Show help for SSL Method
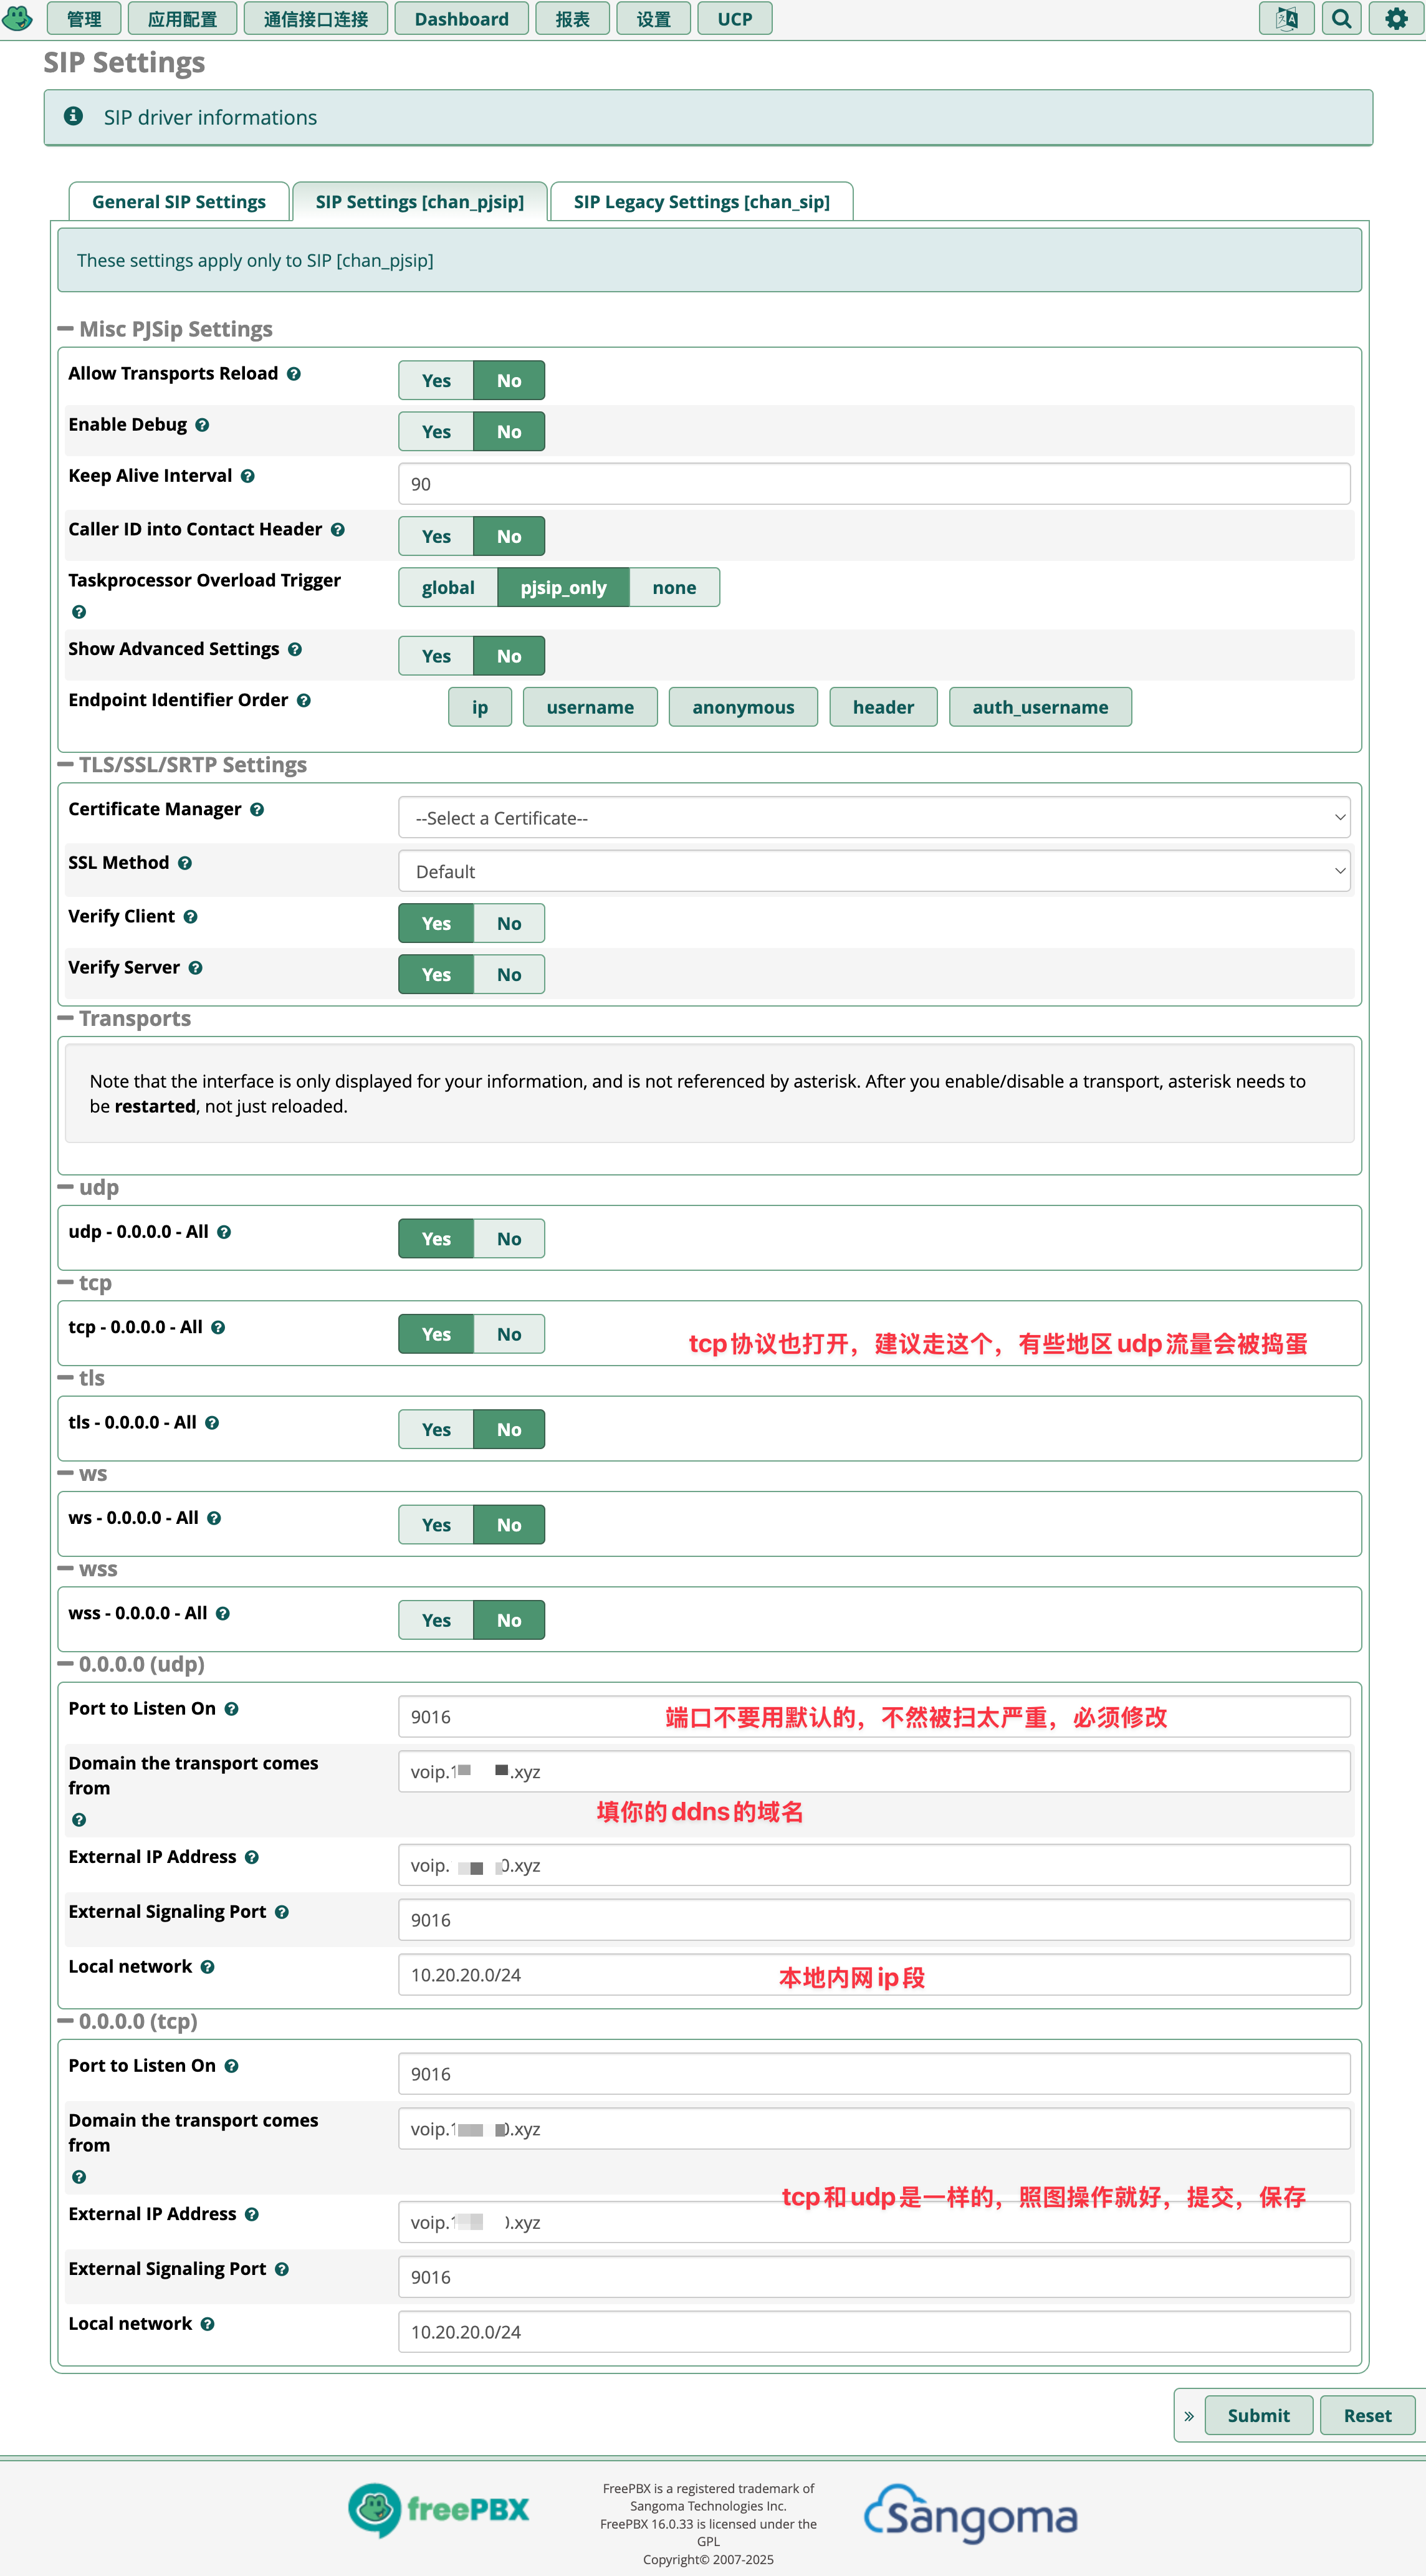Image resolution: width=1426 pixels, height=2576 pixels. point(185,863)
